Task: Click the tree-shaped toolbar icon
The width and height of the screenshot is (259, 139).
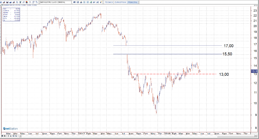Action: click(20, 2)
